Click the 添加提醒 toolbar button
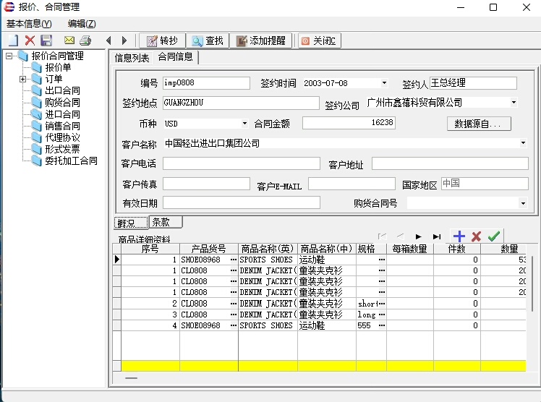The height and width of the screenshot is (402, 541). pos(260,40)
